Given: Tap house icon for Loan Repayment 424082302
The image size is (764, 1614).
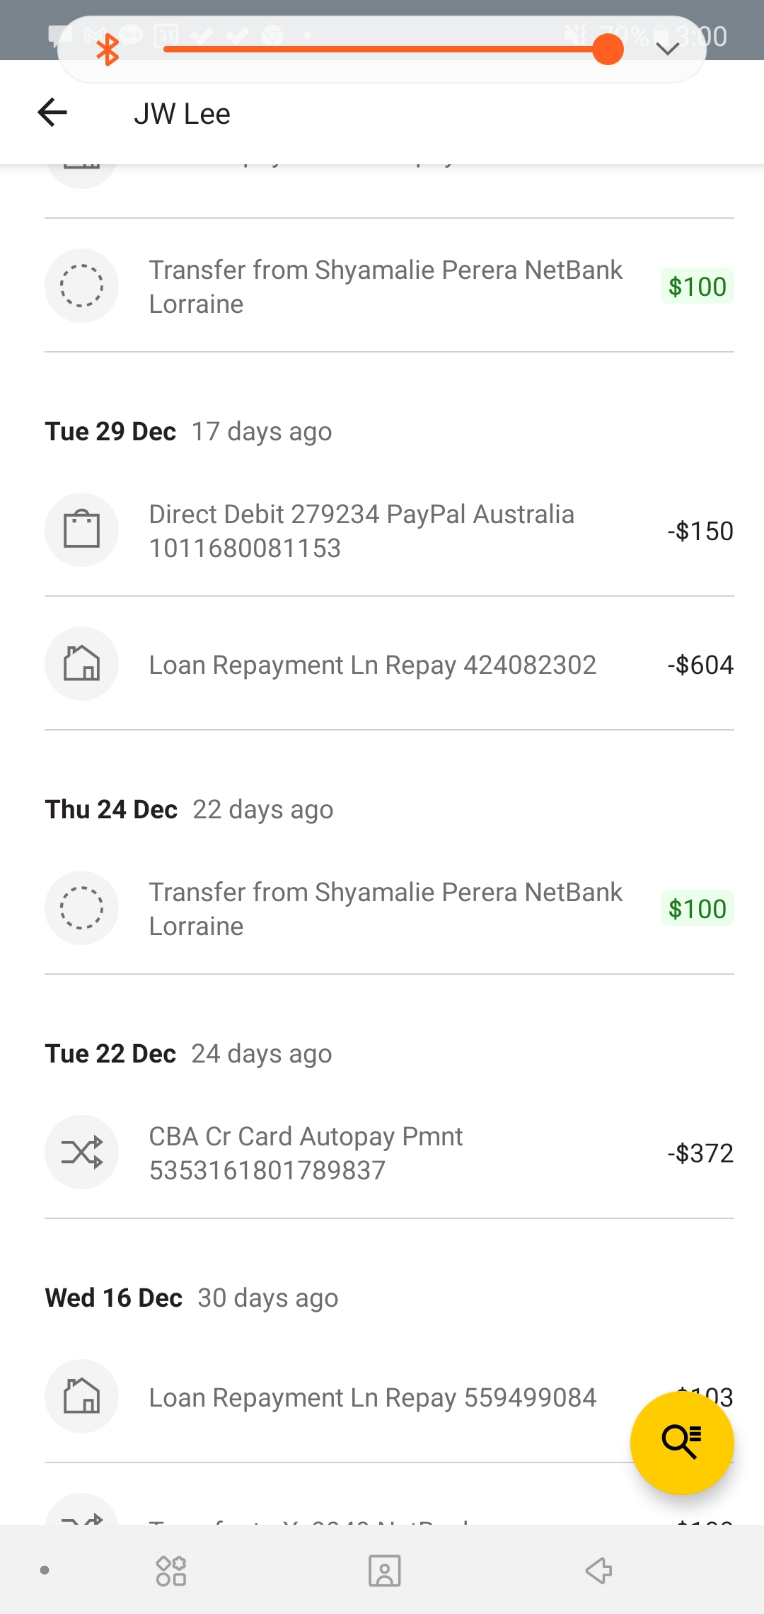Looking at the screenshot, I should (81, 663).
